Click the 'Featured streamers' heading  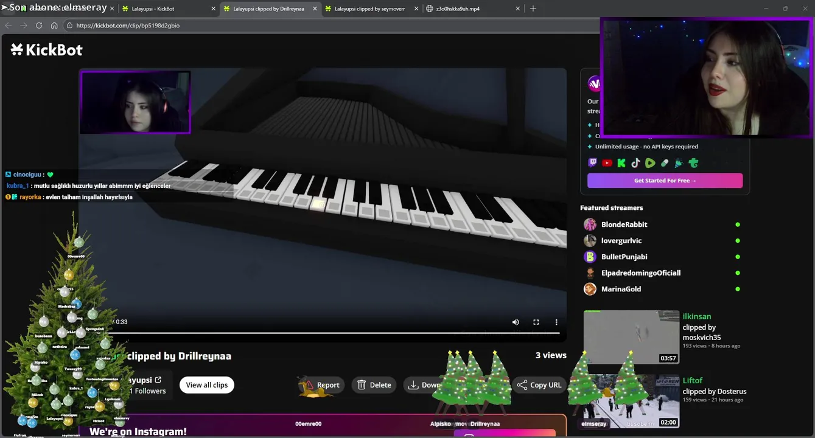[612, 208]
